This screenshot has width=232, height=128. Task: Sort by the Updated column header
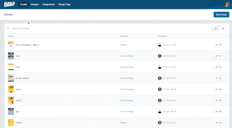point(162,36)
